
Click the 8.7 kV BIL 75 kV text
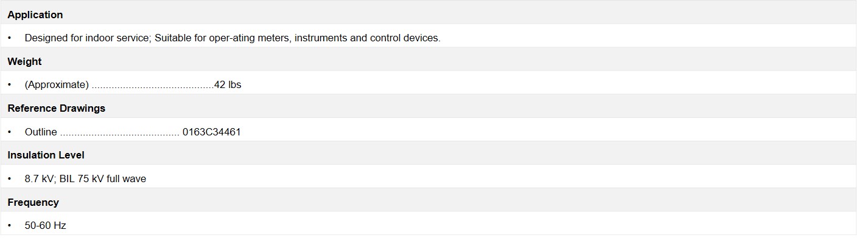[x=85, y=178]
